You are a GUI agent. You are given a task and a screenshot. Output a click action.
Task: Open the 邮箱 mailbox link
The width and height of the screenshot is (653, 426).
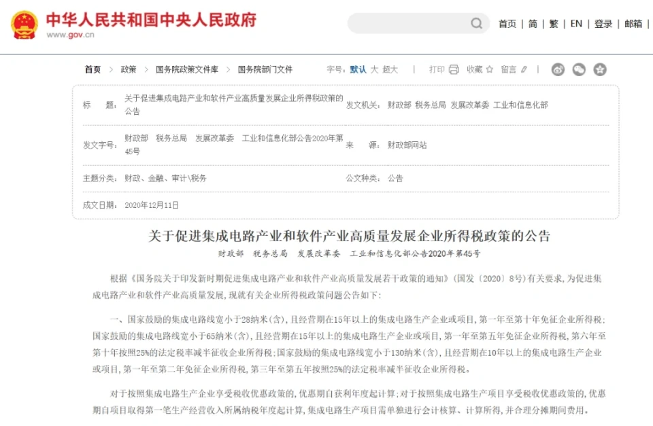click(x=633, y=24)
